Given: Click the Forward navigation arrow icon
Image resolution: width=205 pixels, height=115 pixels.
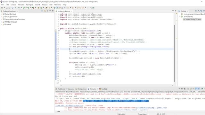Looking at the screenshot, I should coord(88,8).
